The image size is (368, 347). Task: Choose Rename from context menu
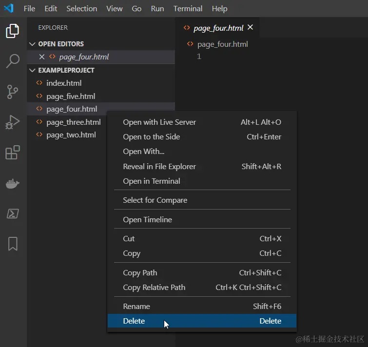(202, 307)
